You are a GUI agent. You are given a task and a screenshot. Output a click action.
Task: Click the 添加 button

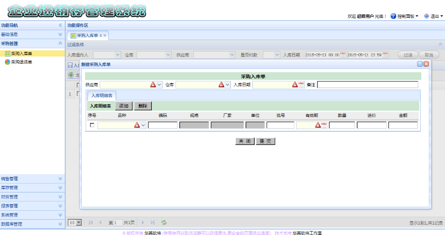(124, 106)
